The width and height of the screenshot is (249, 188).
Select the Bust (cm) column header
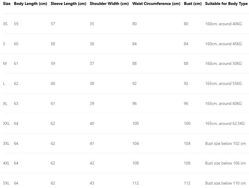192,4
